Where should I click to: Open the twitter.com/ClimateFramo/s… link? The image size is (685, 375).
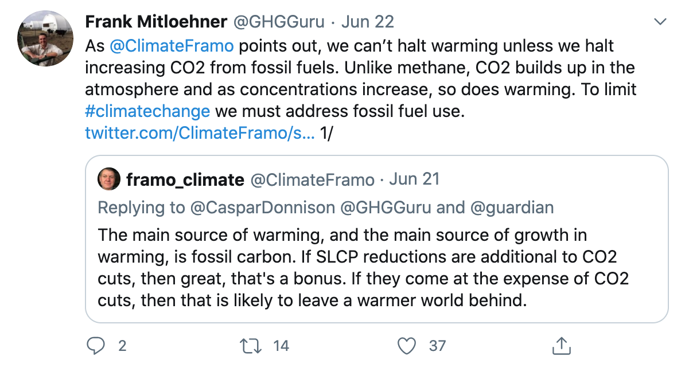point(200,134)
